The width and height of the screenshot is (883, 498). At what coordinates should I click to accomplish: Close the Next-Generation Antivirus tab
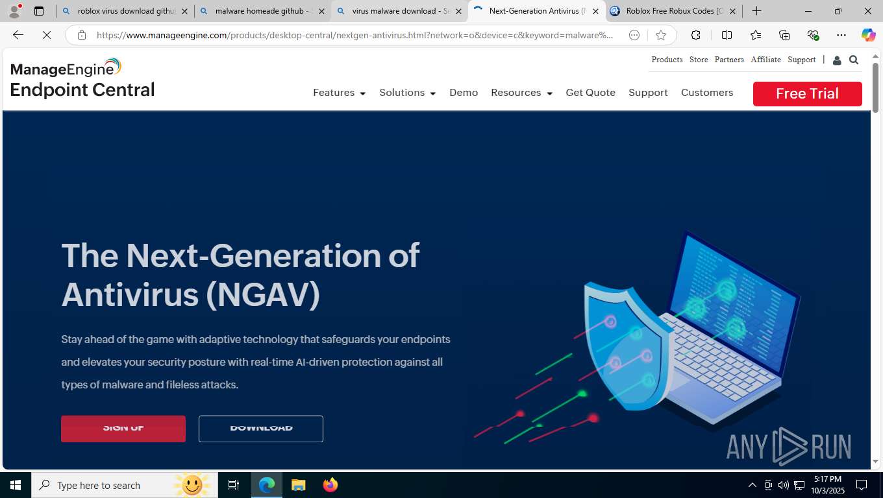point(595,11)
